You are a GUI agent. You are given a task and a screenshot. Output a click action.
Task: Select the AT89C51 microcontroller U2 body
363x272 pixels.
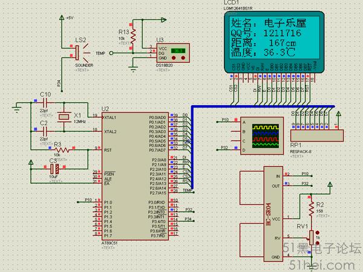[136, 176]
